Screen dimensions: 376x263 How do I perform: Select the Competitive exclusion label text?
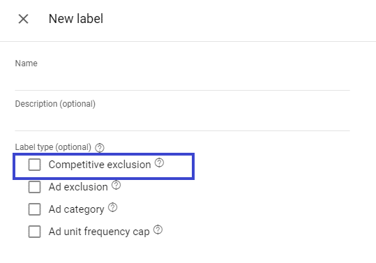[100, 165]
